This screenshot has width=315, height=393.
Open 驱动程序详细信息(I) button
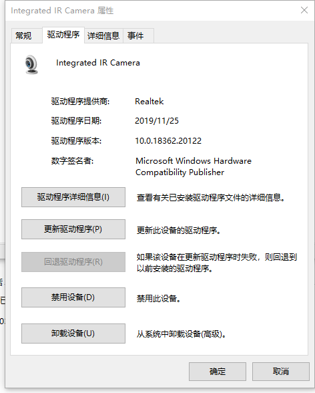[73, 197]
